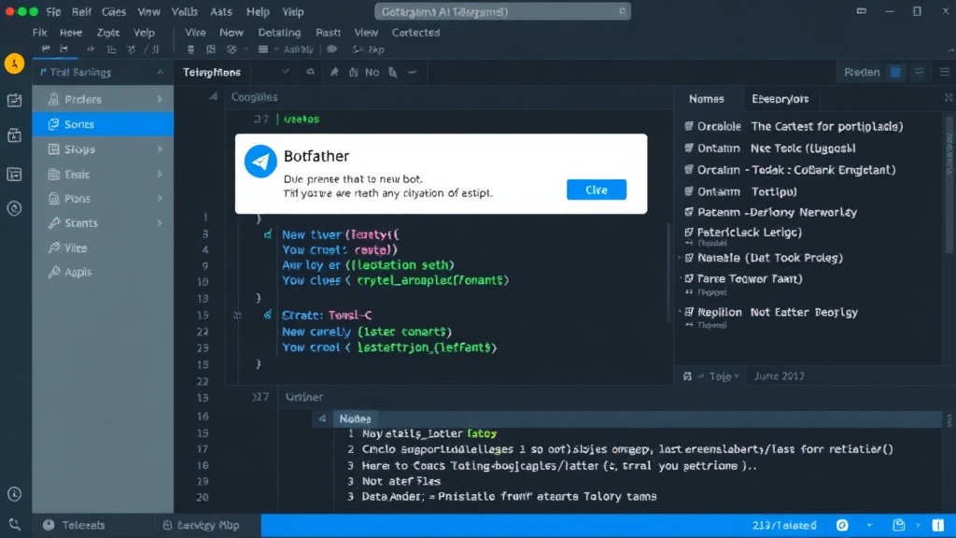Select the Sontes item in sidebar
This screenshot has width=956, height=538.
tap(103, 124)
